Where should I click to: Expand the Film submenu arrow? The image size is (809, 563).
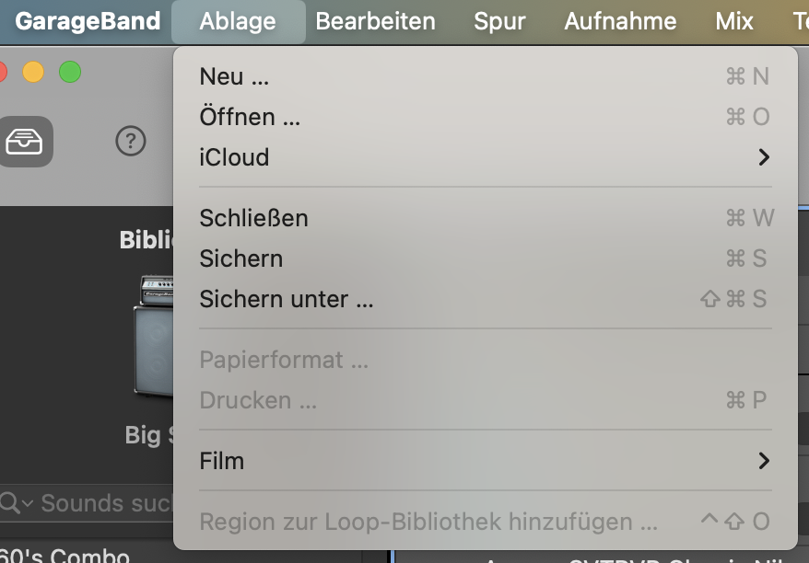coord(764,461)
